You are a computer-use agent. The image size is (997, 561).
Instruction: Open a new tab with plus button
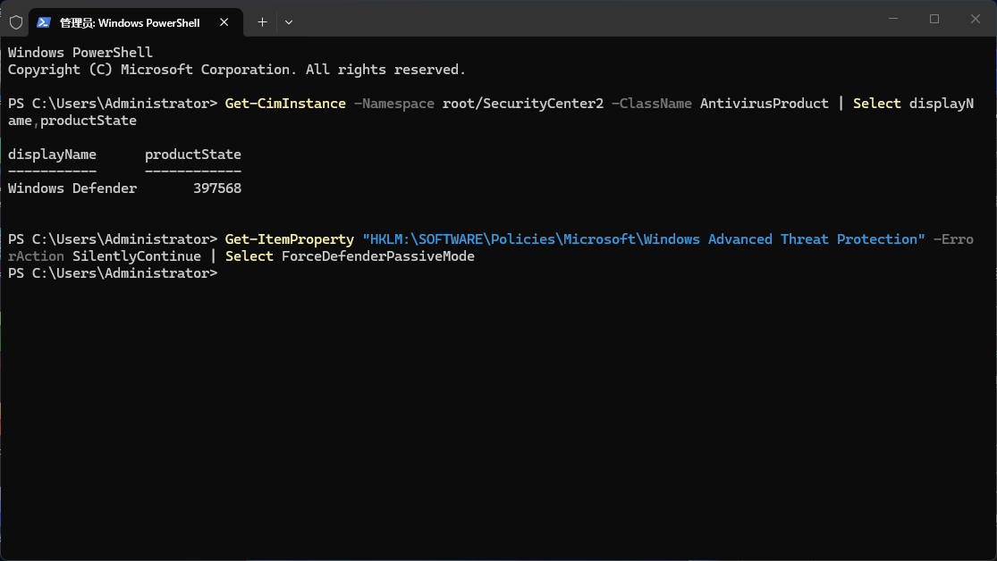262,22
